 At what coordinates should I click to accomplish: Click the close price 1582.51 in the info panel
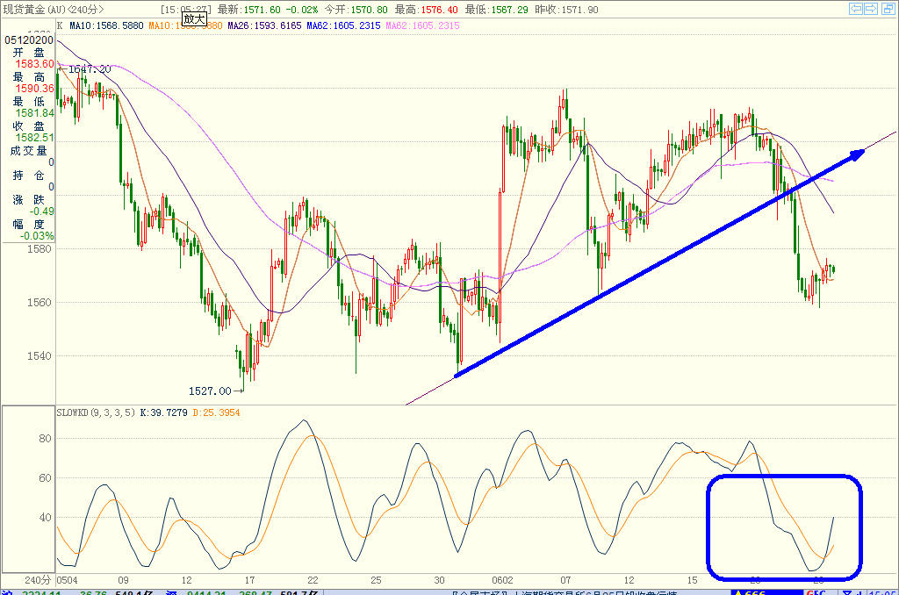point(34,138)
